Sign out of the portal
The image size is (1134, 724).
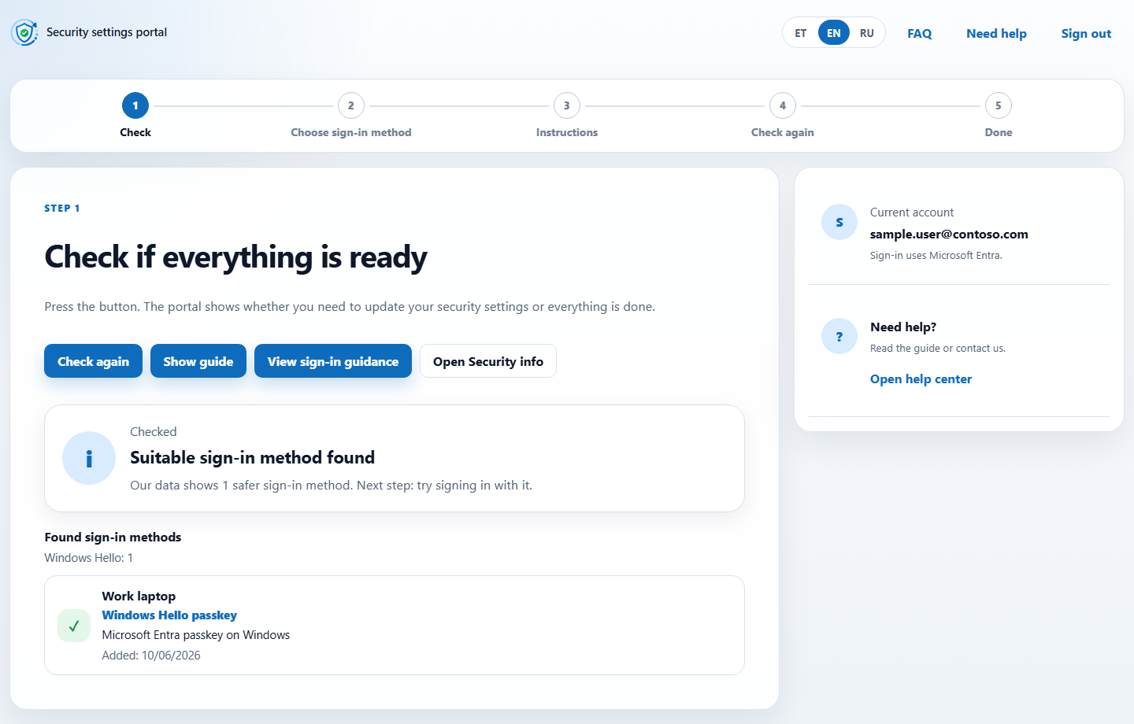click(1086, 33)
